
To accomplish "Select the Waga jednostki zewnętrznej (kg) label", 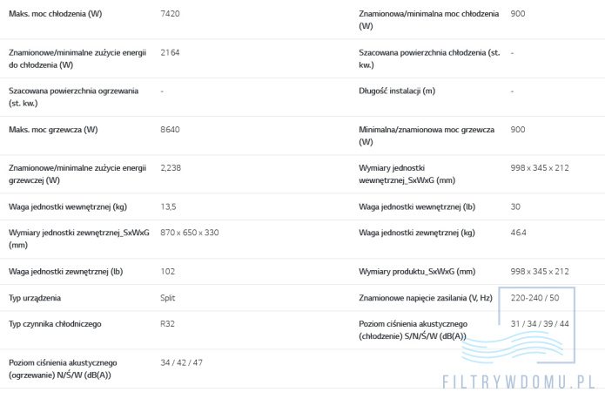I will [x=417, y=233].
